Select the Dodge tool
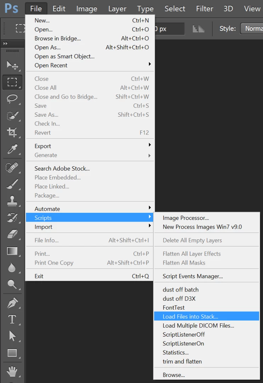The width and height of the screenshot is (263, 383). point(12,284)
